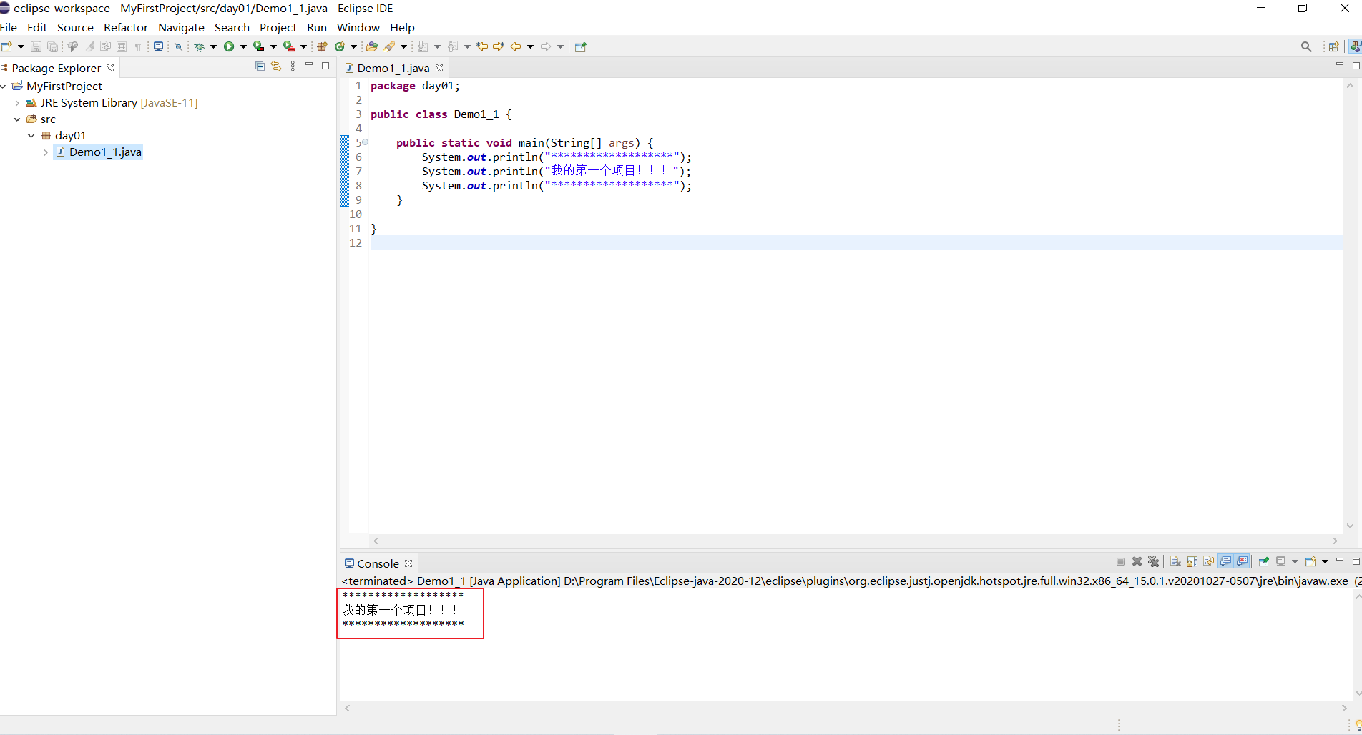Open the Window menu
The width and height of the screenshot is (1362, 735).
click(x=358, y=27)
